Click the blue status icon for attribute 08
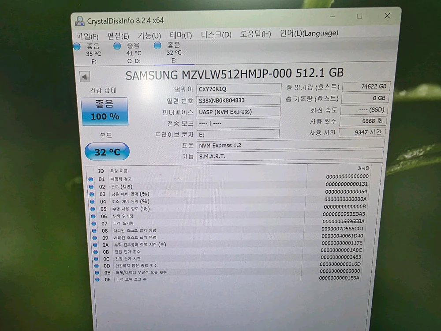Viewport: 441px width, 331px height. point(94,230)
